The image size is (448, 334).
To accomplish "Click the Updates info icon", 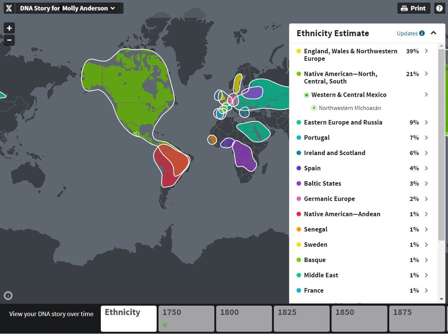I will pyautogui.click(x=422, y=33).
